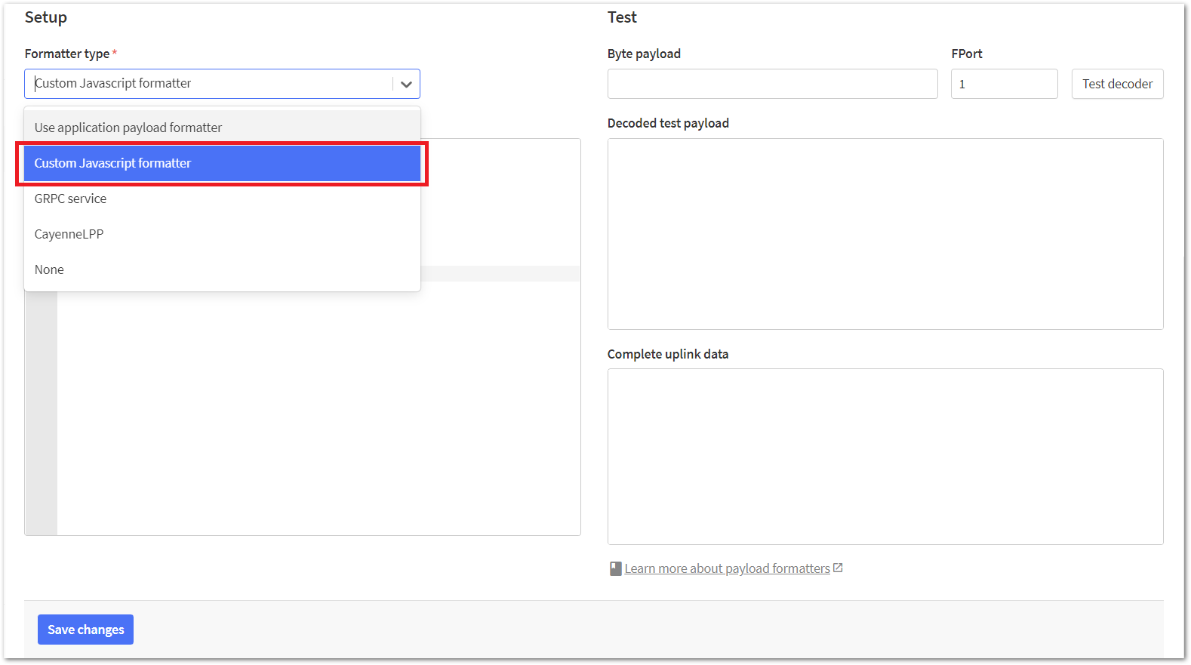Toggle the Formatter type dropdown chevron
Viewport: 1191px width, 665px height.
pos(406,84)
